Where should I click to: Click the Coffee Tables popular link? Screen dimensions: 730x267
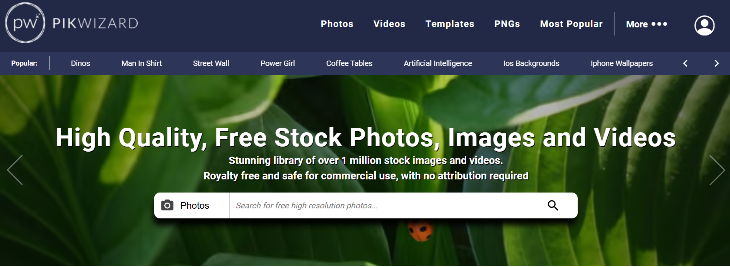[349, 63]
